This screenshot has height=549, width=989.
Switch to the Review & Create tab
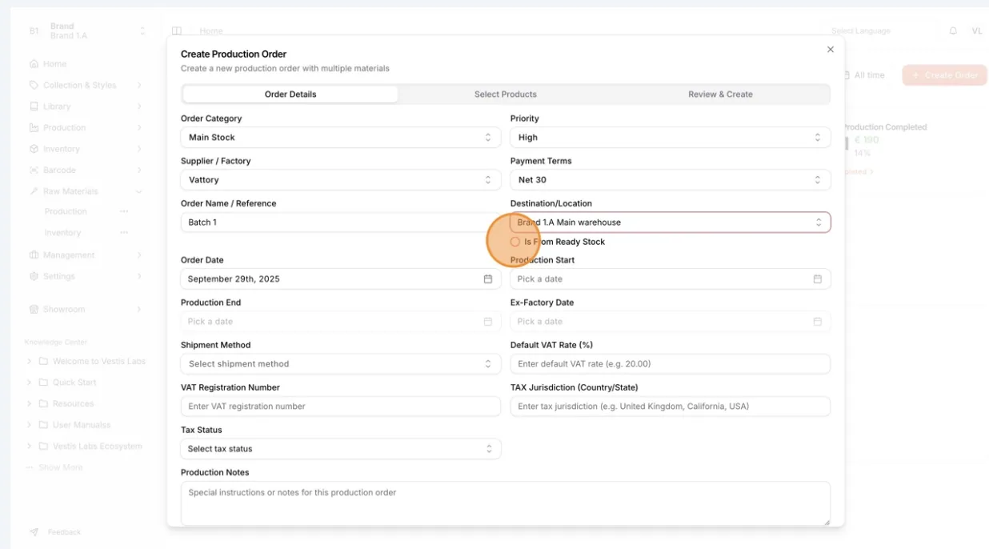(x=720, y=94)
